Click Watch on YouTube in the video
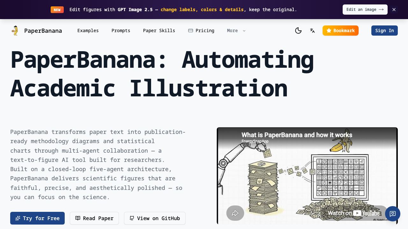 [x=354, y=213]
